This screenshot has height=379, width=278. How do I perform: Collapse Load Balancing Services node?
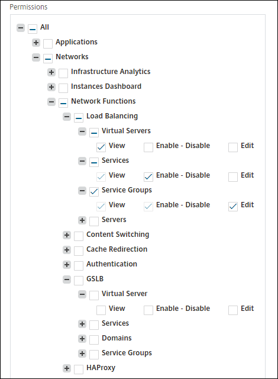82,160
